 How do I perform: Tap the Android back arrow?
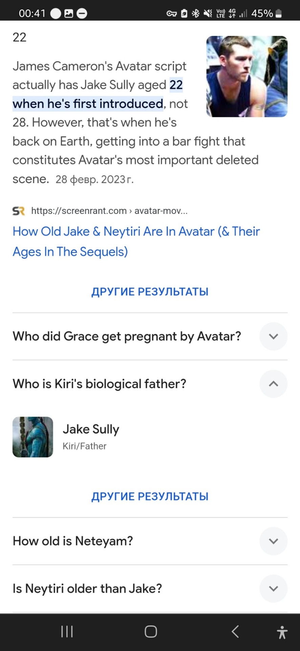235,631
